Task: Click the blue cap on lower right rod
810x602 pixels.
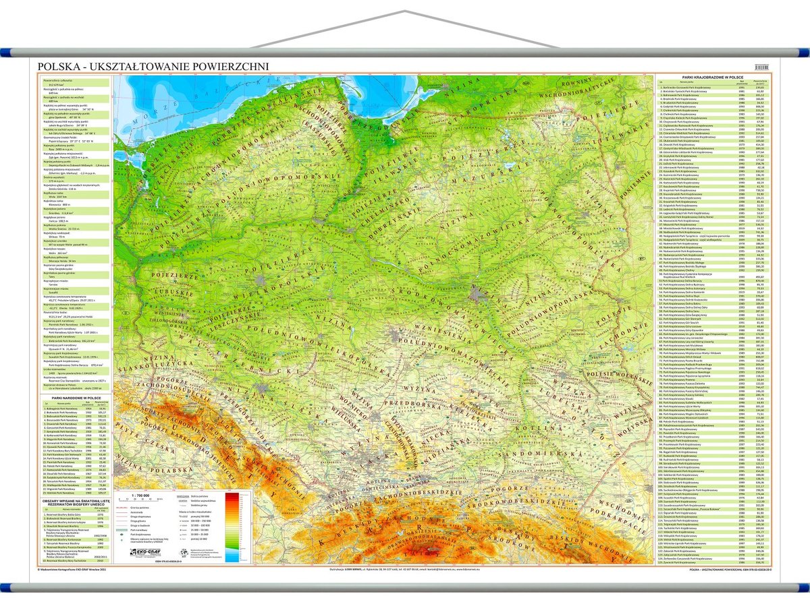Action: pyautogui.click(x=795, y=588)
